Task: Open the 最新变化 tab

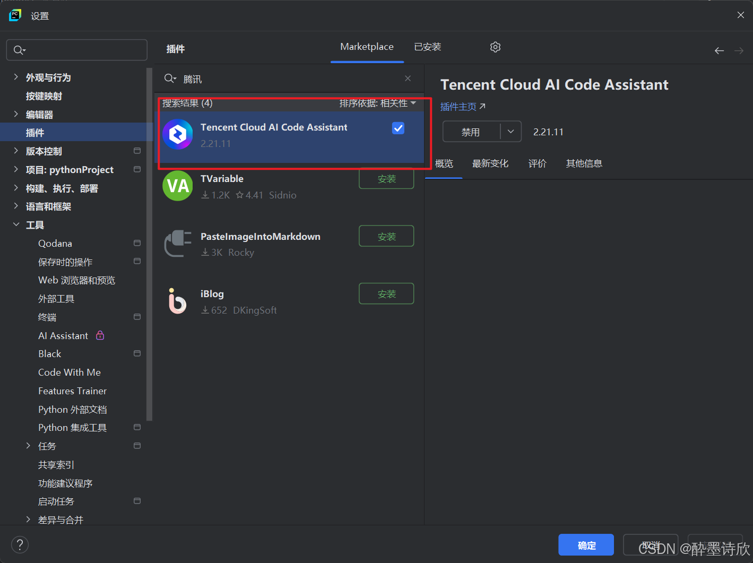Action: 490,163
